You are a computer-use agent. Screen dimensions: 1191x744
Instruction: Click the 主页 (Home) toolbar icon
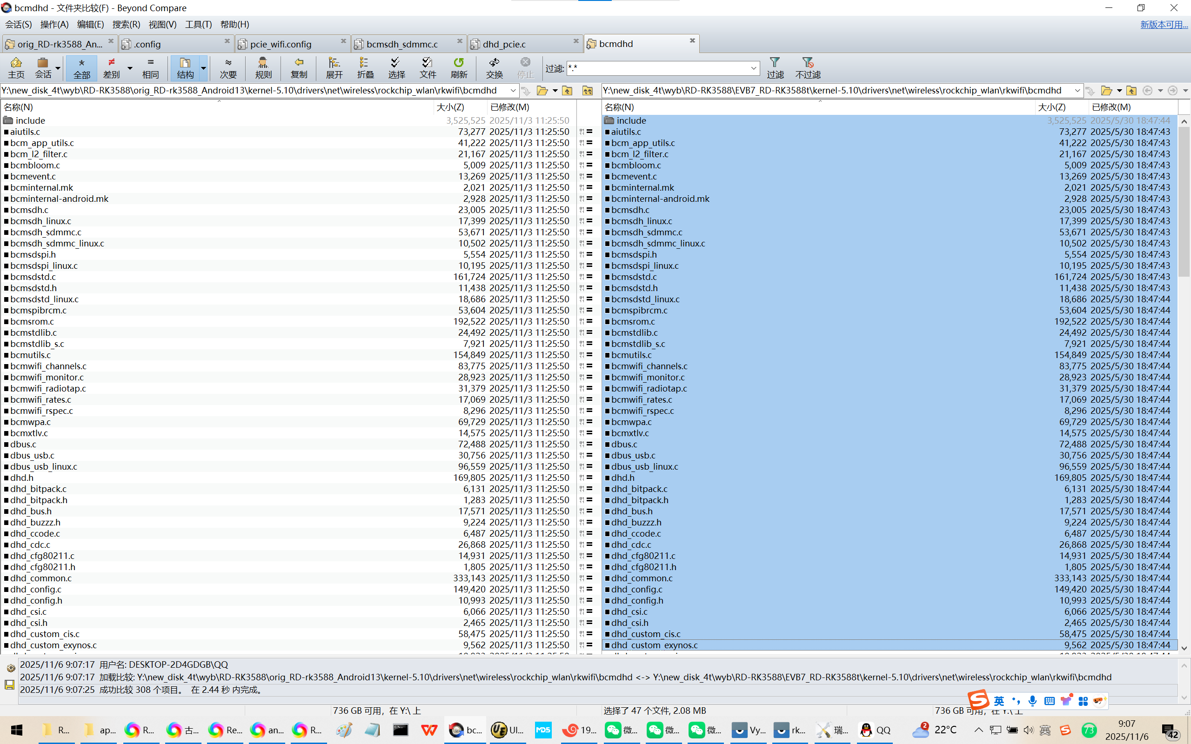pyautogui.click(x=16, y=67)
